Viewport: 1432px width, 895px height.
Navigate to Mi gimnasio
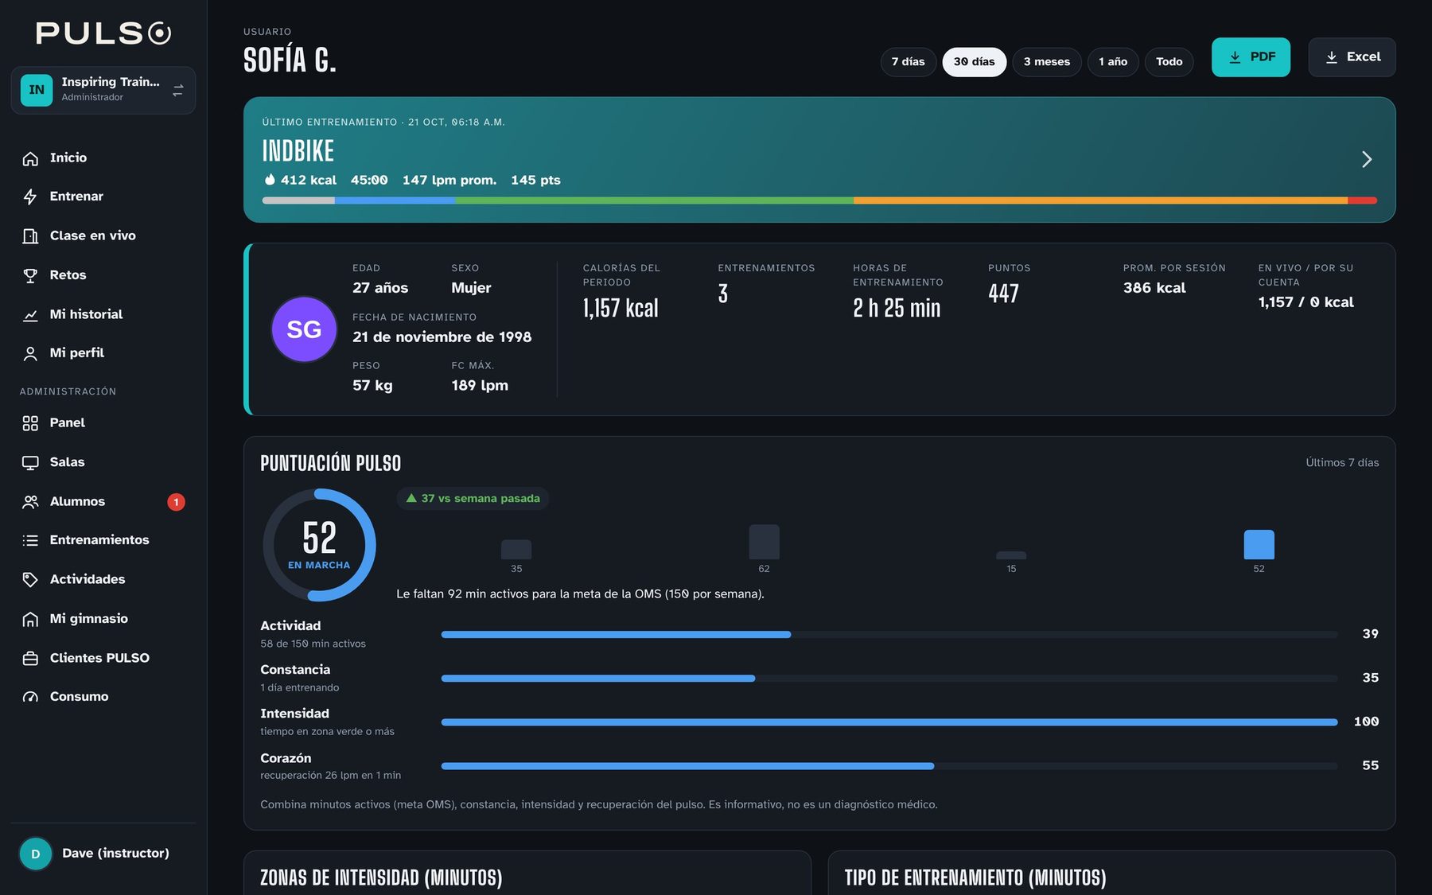pyautogui.click(x=103, y=620)
